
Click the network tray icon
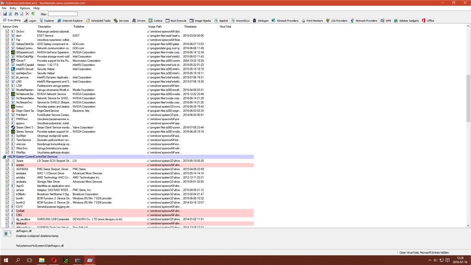[x=442, y=260]
